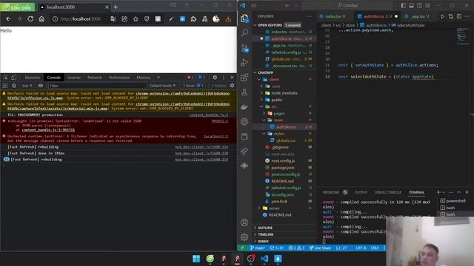Switch to DevTools Memory tab
Screen dimensions: 474x266
[x=143, y=78]
